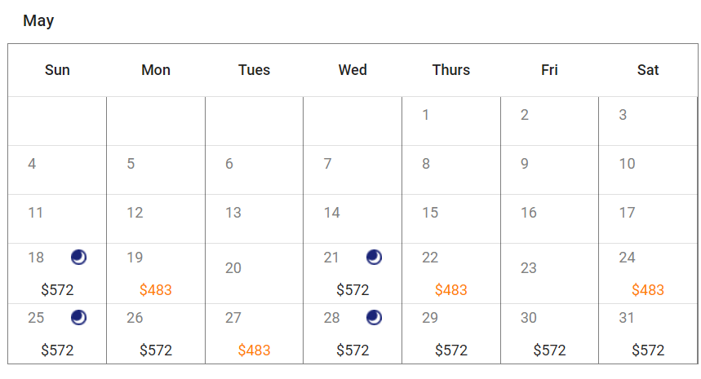Click the Thurs column header

[x=451, y=70]
